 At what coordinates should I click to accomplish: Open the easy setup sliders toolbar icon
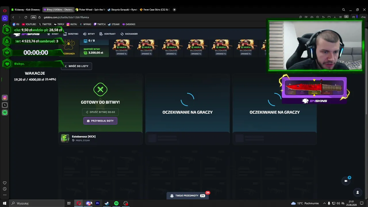[x=340, y=17]
